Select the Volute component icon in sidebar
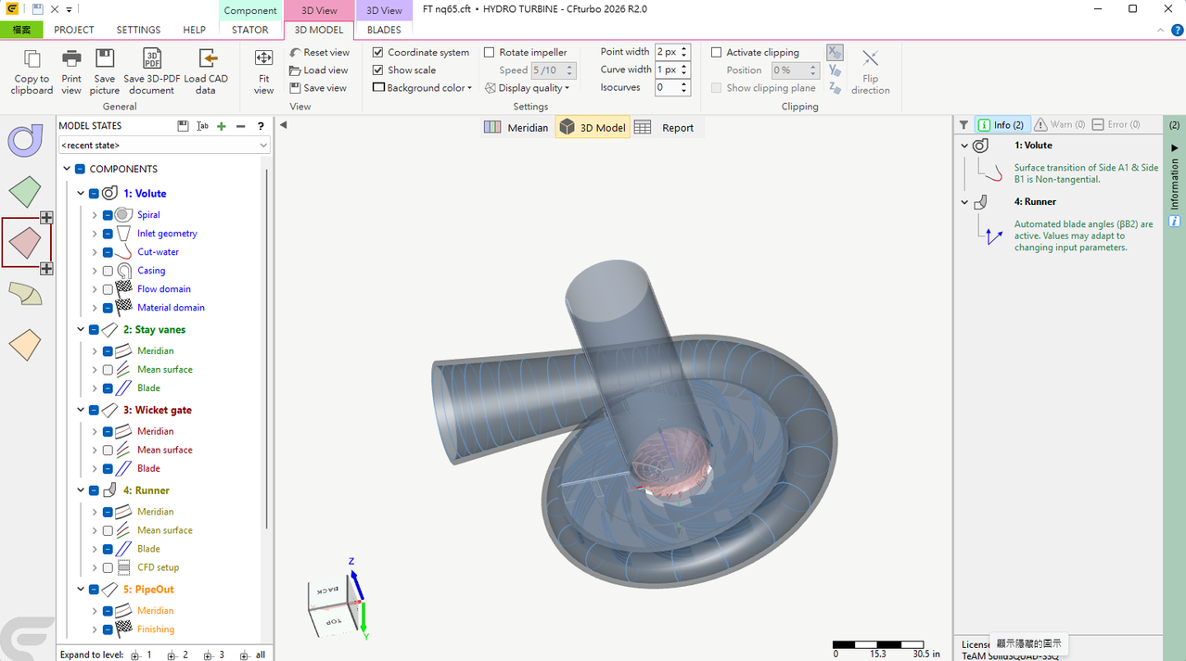The height and width of the screenshot is (661, 1186). (26, 140)
